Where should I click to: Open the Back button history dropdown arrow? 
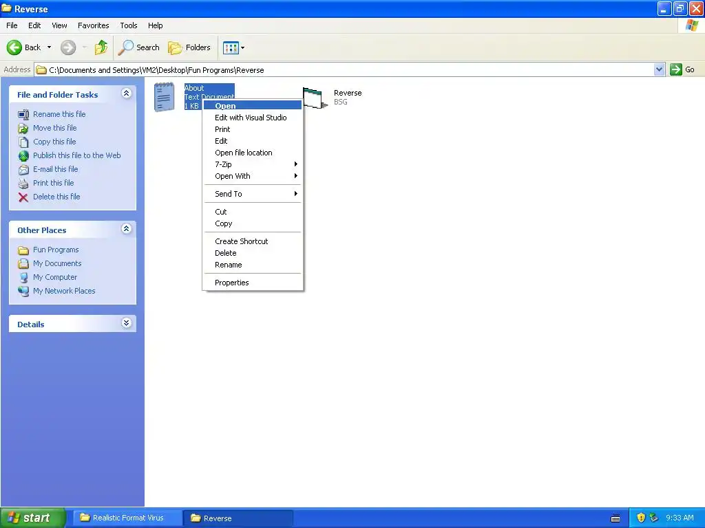tap(49, 47)
